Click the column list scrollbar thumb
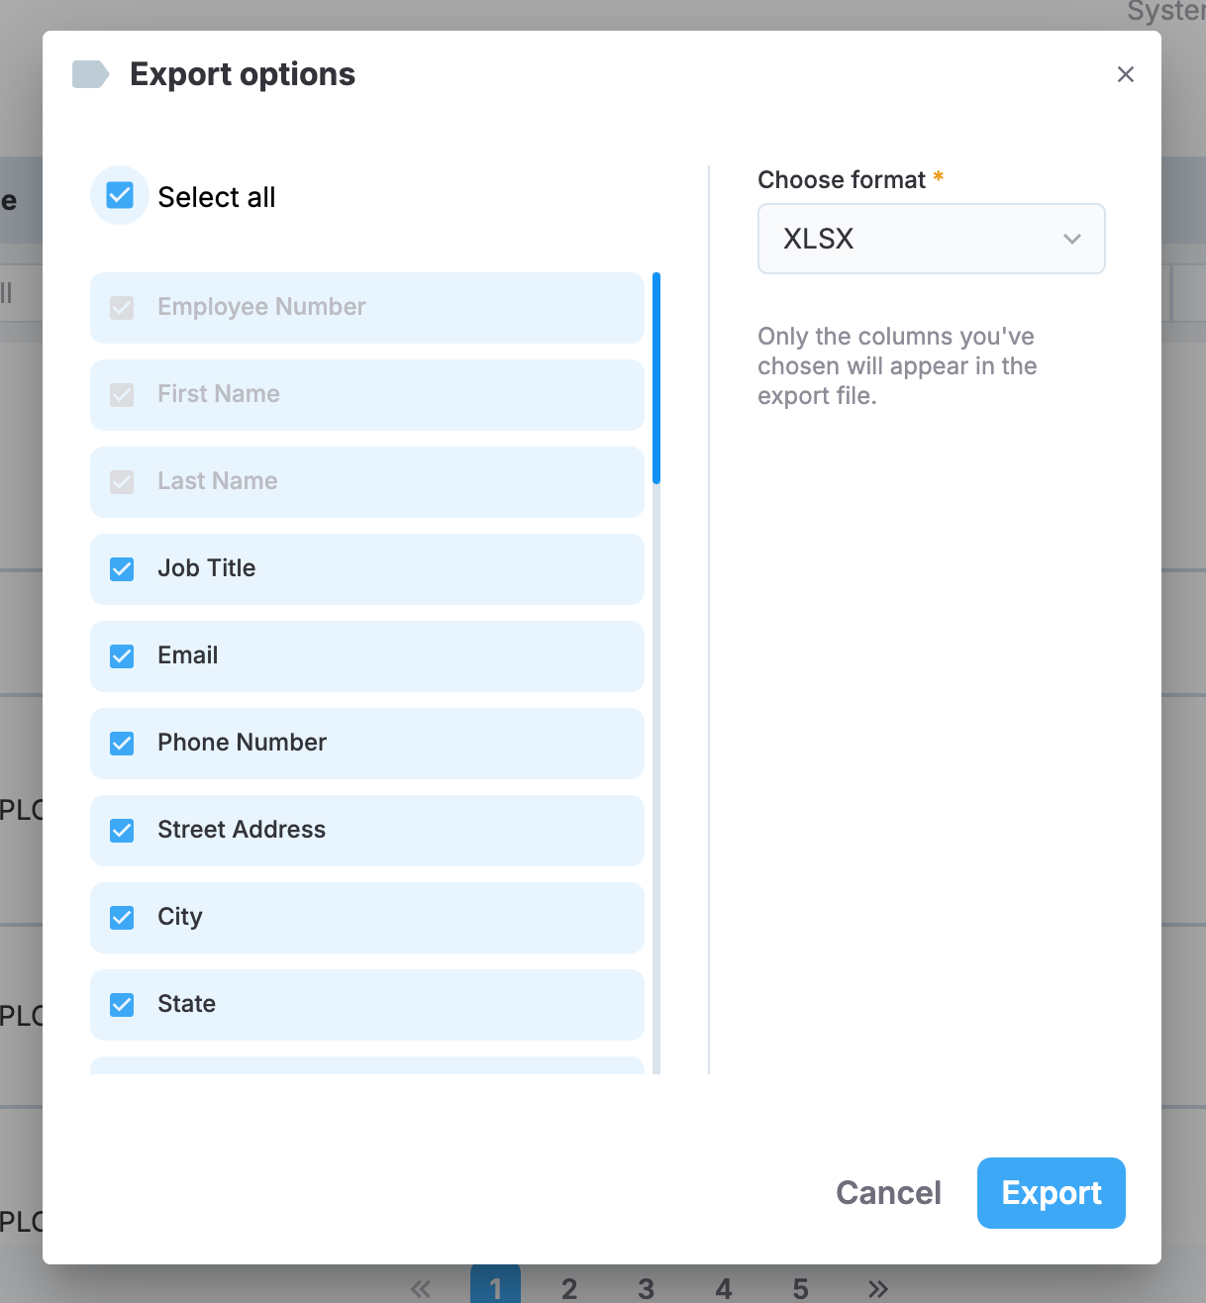The width and height of the screenshot is (1206, 1303). click(656, 378)
